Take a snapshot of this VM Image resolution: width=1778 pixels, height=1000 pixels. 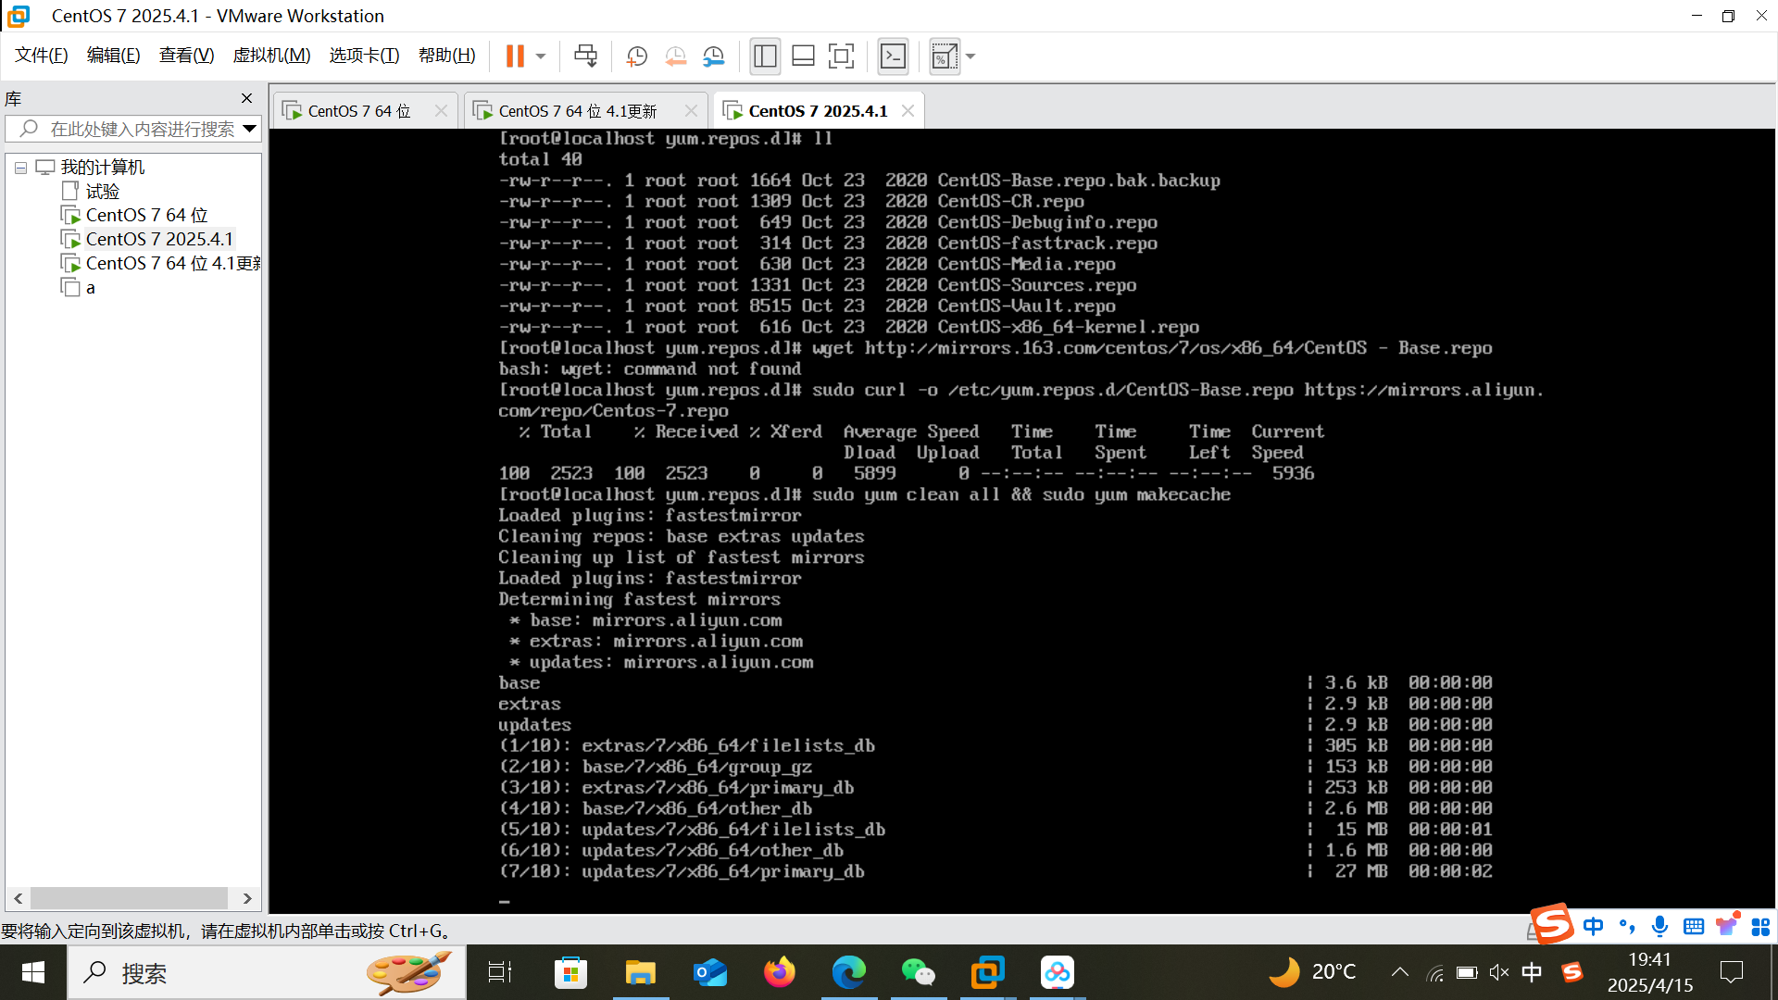pos(636,56)
